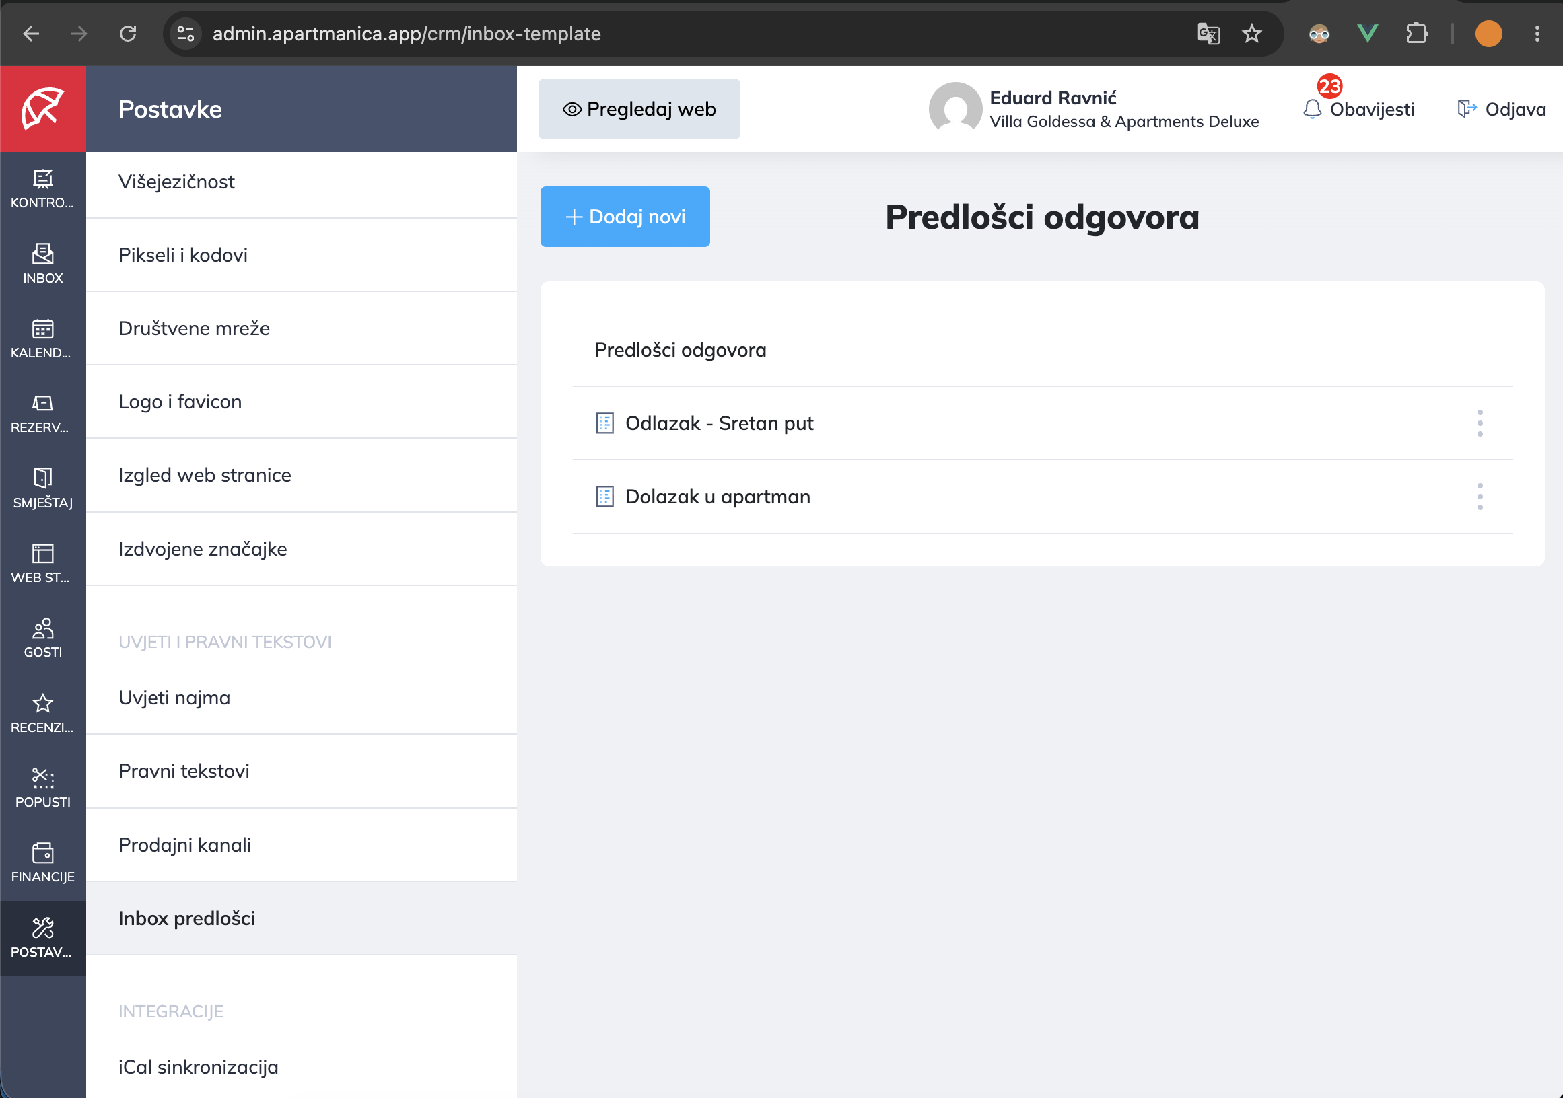1563x1098 pixels.
Task: Open the Kontrolna ploča sidebar icon
Action: [43, 179]
